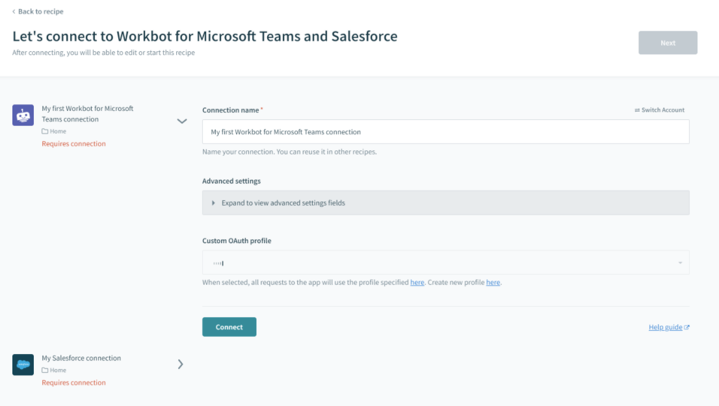Click Requires connection under Salesforce connection

click(x=73, y=383)
